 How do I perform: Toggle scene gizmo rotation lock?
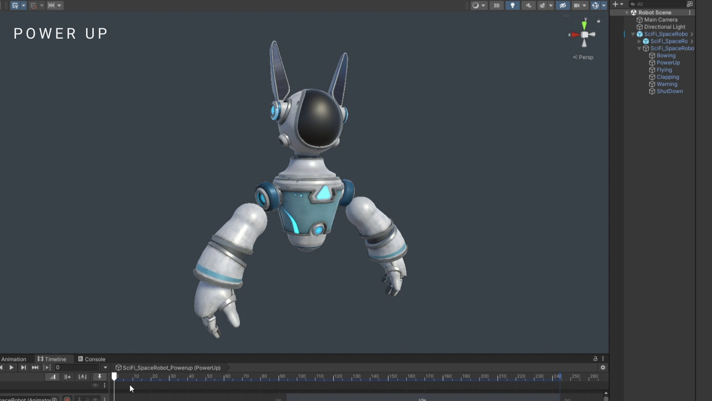pos(599,21)
